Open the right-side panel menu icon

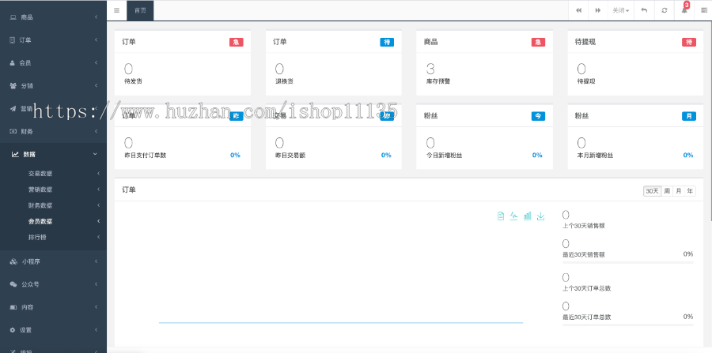click(704, 10)
